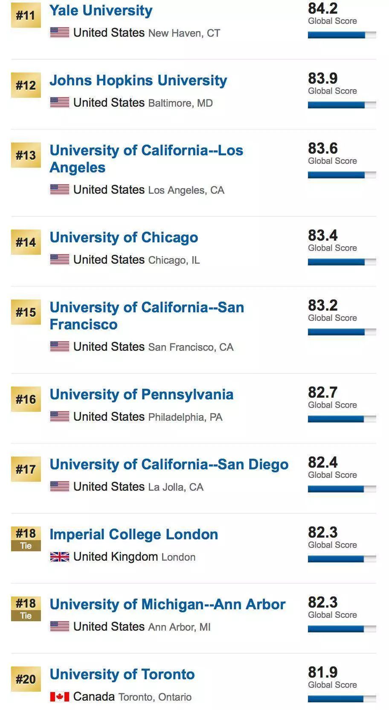Image resolution: width=389 pixels, height=710 pixels.
Task: Open the Yale University link
Action: tap(101, 11)
